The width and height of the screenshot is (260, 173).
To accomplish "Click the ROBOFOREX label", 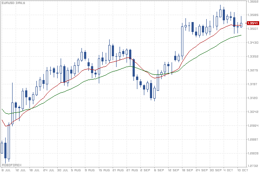I will coord(12,165).
